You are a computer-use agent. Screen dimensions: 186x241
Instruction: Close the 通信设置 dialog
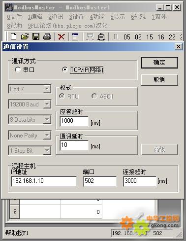[179, 47]
